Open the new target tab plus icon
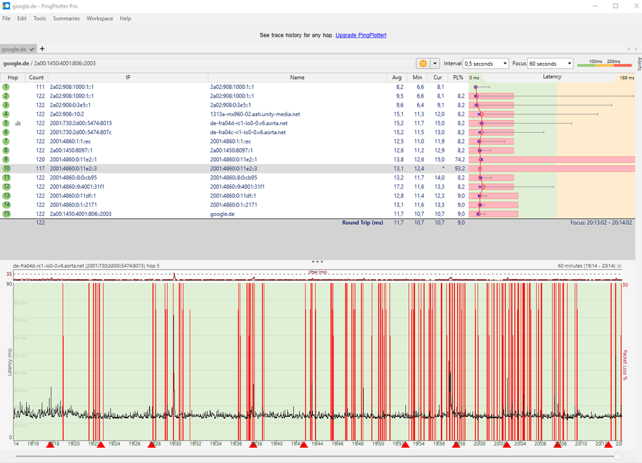642x463 pixels. 42,49
